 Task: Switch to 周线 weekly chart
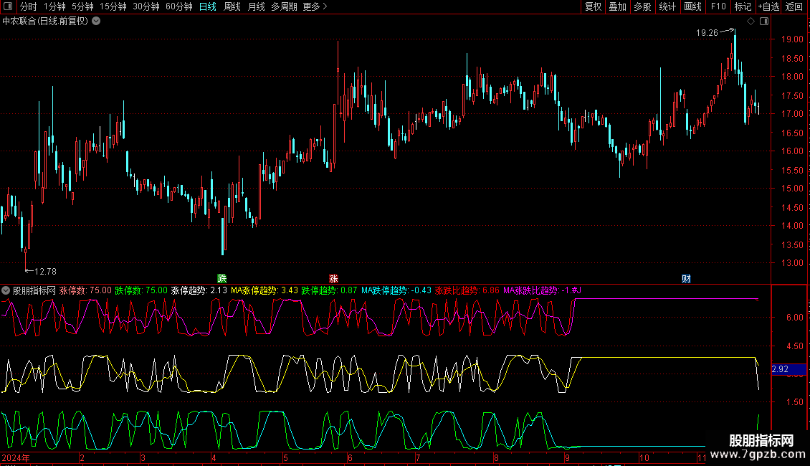coord(232,6)
